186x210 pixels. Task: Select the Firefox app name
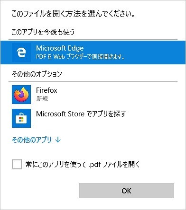click(x=46, y=90)
